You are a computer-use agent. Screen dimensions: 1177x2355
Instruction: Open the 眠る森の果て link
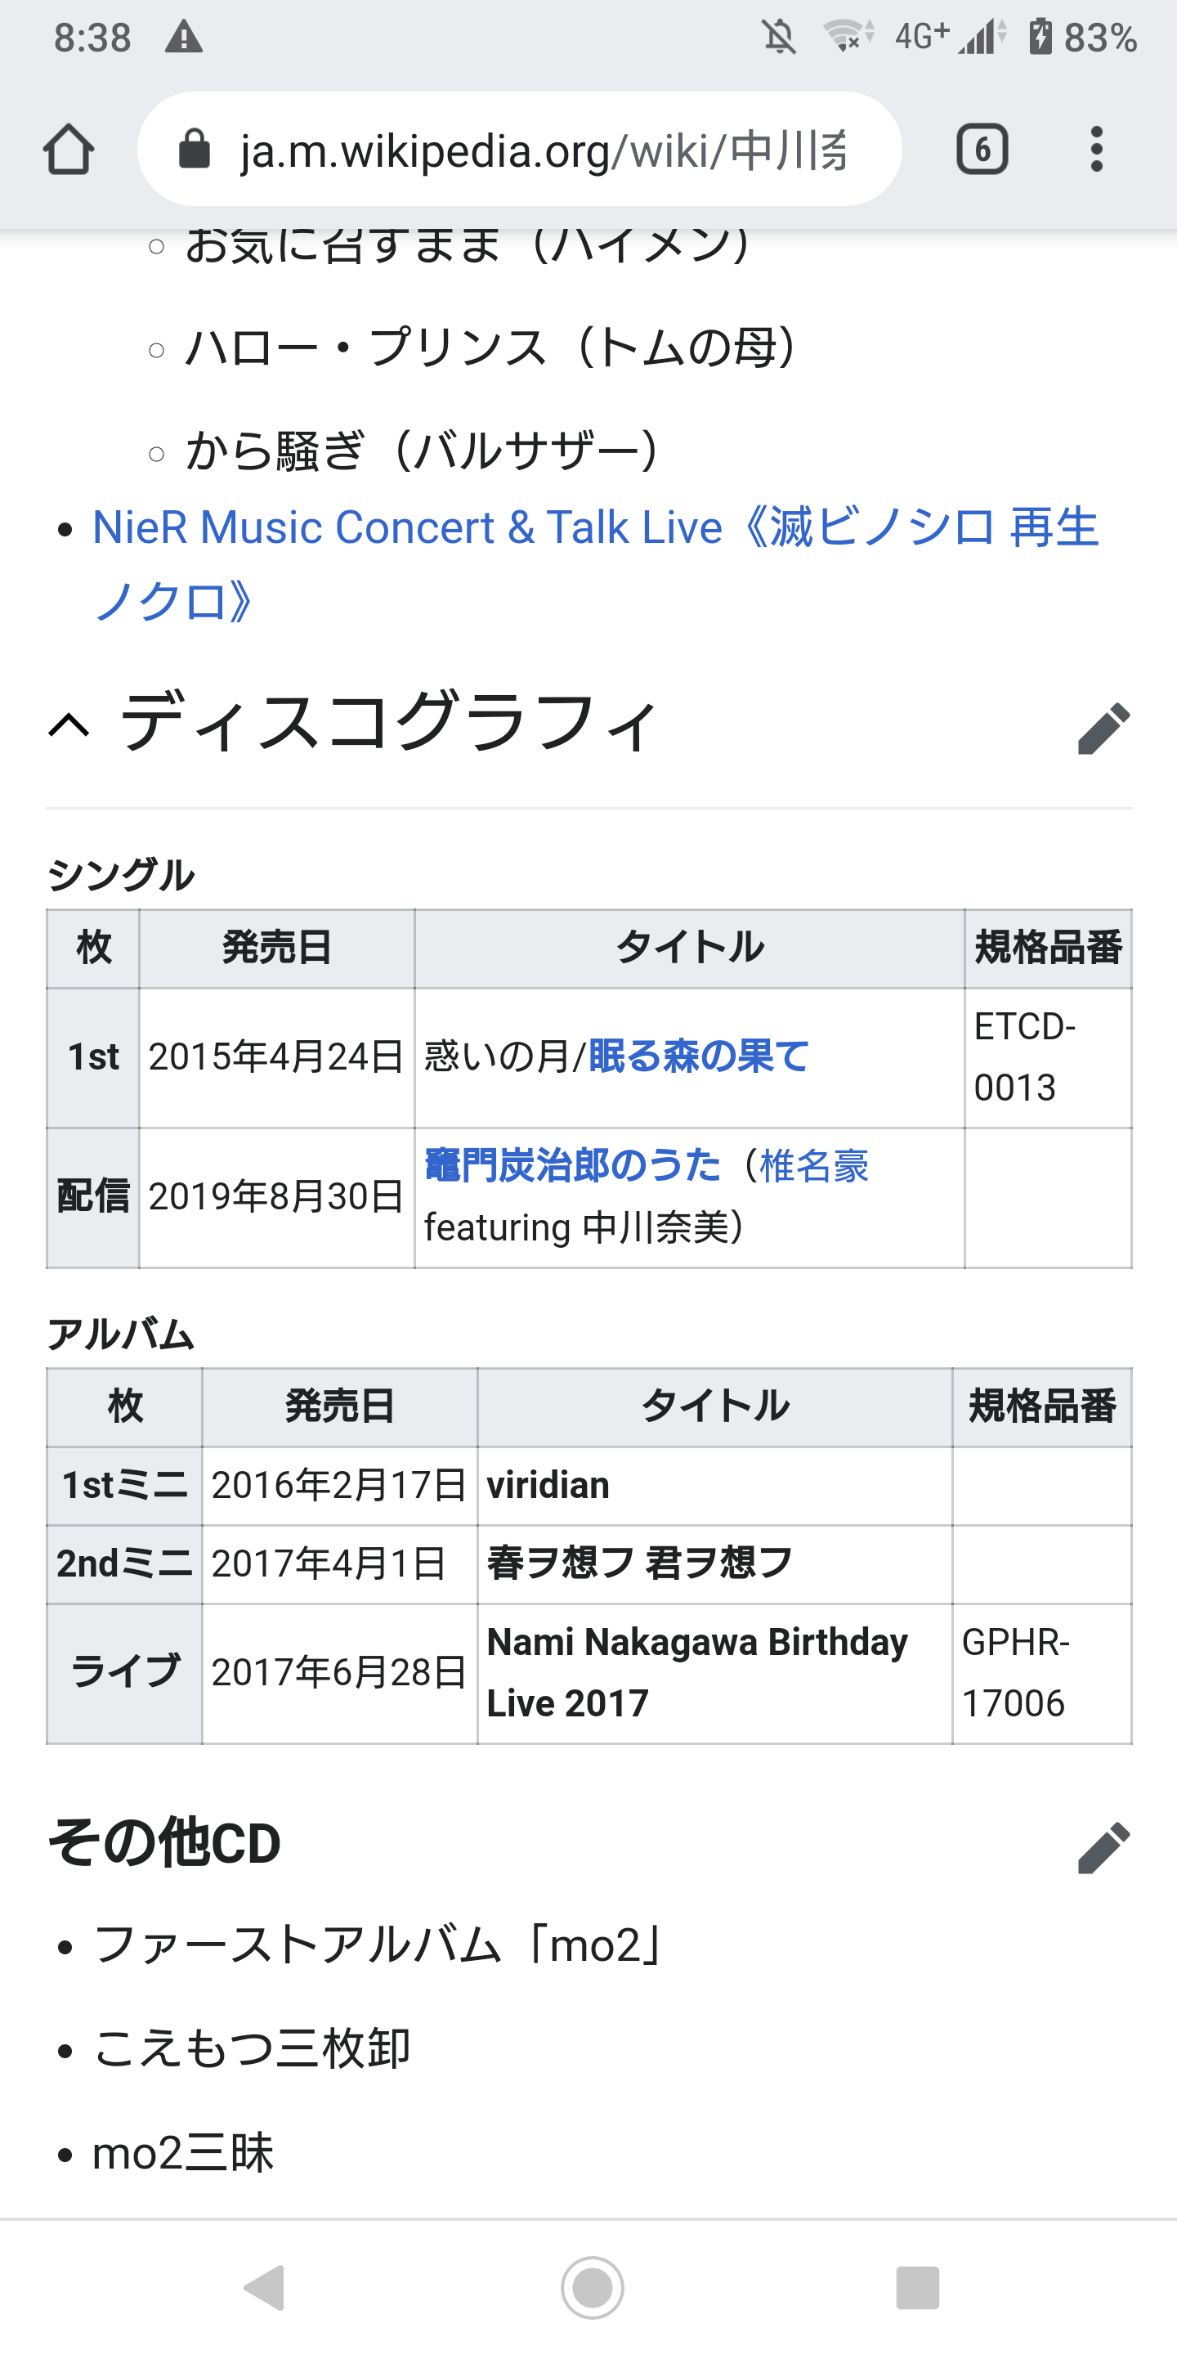(699, 1056)
